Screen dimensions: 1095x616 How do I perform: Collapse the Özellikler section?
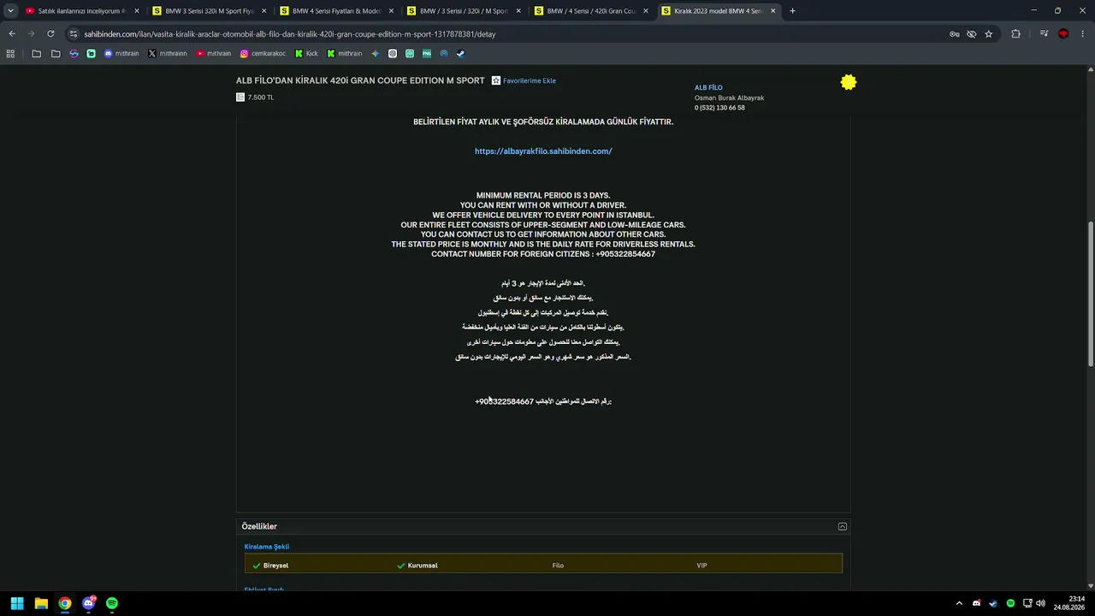point(843,526)
